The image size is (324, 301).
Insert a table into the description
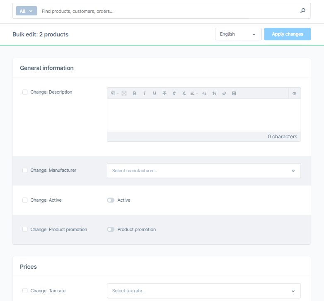click(x=234, y=94)
